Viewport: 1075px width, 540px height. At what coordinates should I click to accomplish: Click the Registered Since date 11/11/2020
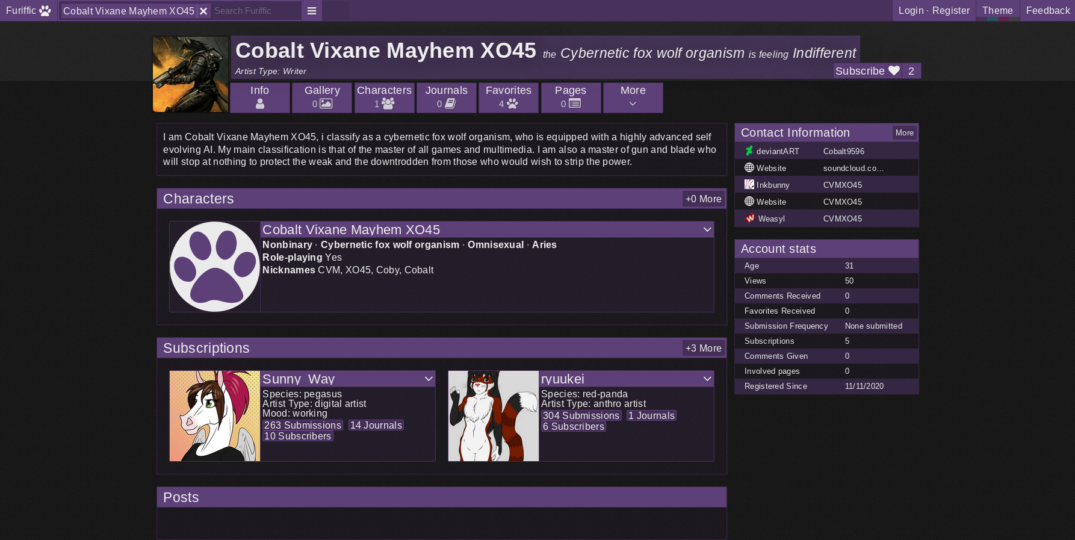(864, 386)
